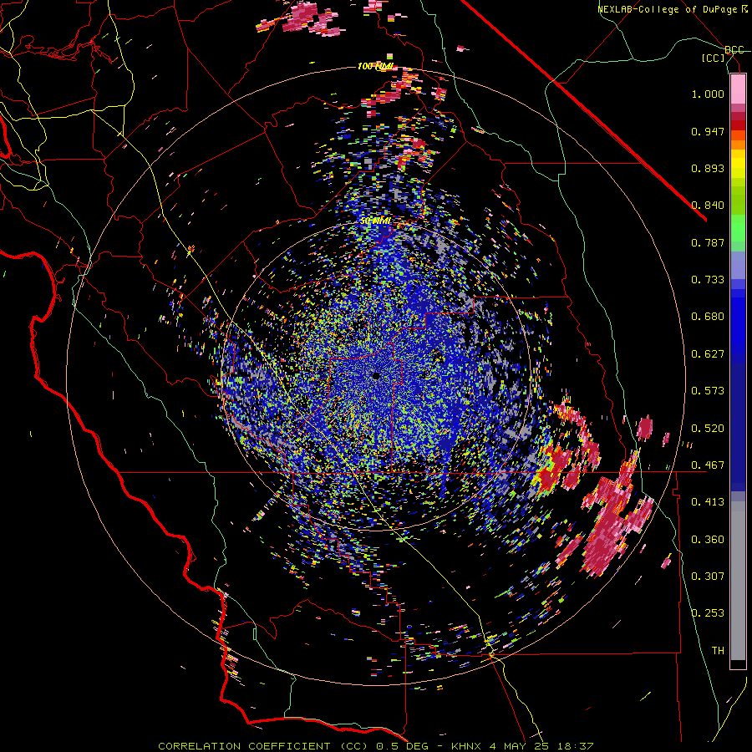
Task: Click the 0.253 scale value
Action: pos(708,613)
